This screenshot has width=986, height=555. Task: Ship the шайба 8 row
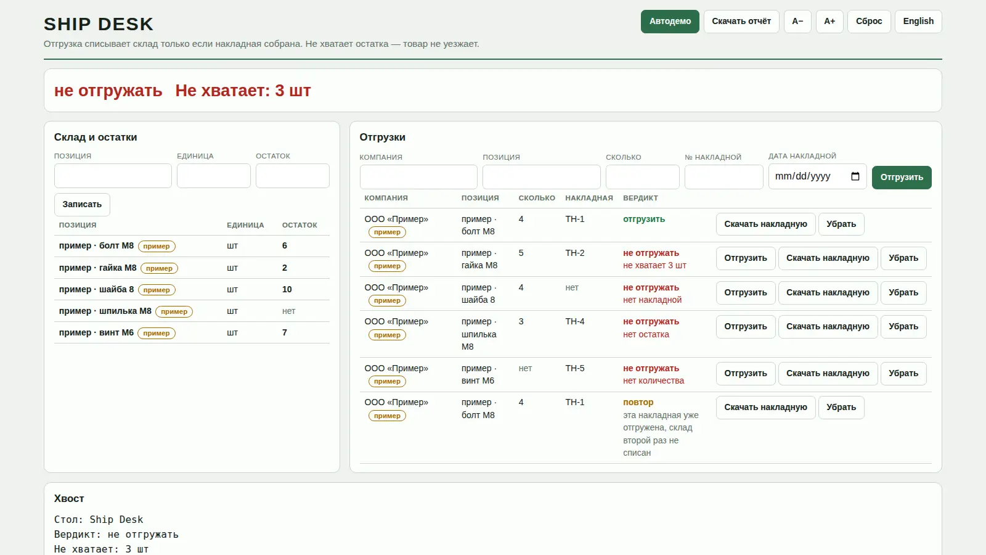[746, 293]
